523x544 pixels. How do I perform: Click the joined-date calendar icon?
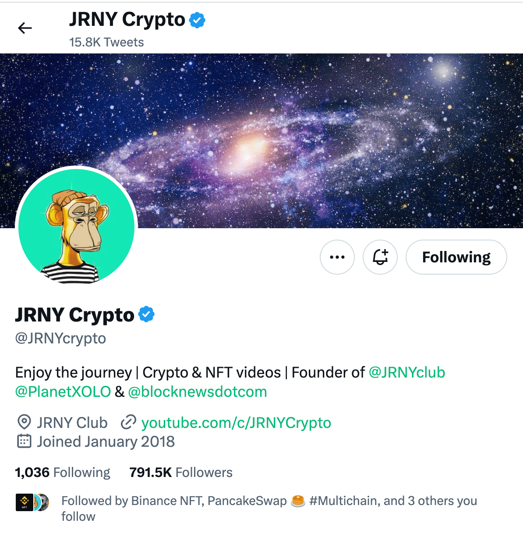(x=24, y=441)
